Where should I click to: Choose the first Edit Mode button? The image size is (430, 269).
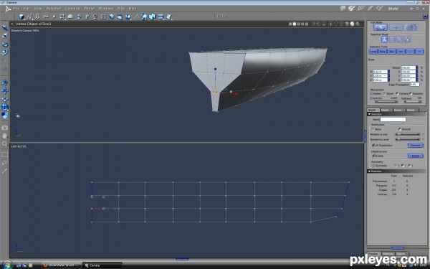pos(381,27)
